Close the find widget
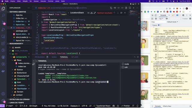 pyautogui.click(x=125, y=13)
